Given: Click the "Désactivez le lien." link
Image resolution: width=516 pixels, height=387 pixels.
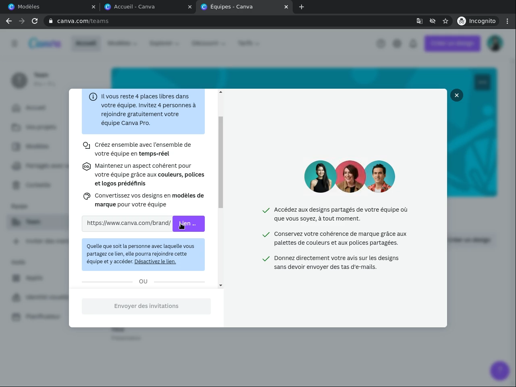Looking at the screenshot, I should click(155, 262).
